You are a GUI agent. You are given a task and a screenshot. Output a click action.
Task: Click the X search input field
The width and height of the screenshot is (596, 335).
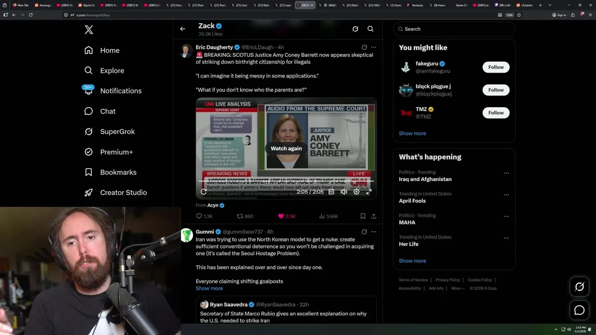(454, 29)
